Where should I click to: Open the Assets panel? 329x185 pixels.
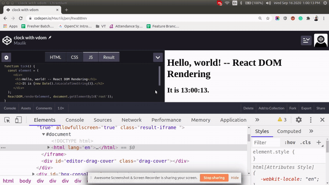[26, 108]
